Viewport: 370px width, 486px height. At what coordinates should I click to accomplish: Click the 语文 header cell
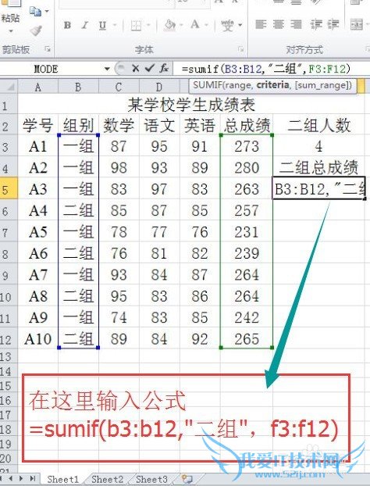point(158,126)
